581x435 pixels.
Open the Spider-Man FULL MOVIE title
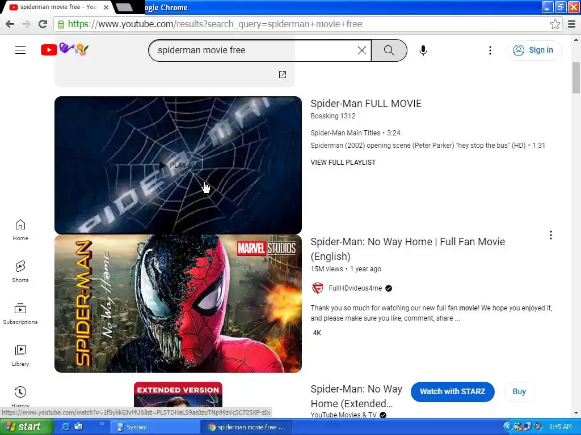[366, 104]
